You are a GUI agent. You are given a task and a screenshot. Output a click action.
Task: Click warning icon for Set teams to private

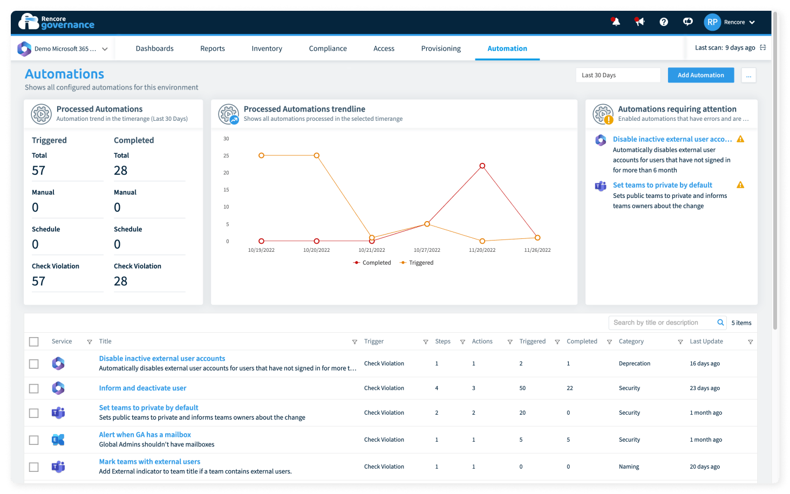(x=740, y=185)
